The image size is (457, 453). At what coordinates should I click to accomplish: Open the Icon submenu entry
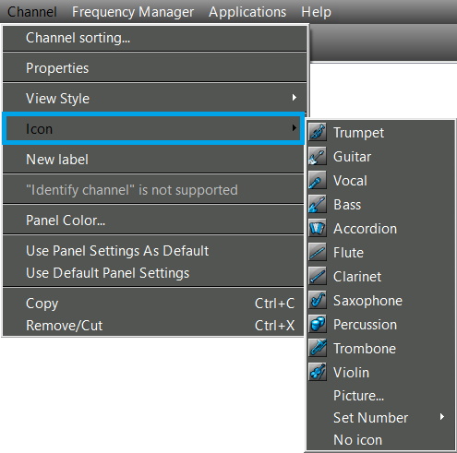153,128
